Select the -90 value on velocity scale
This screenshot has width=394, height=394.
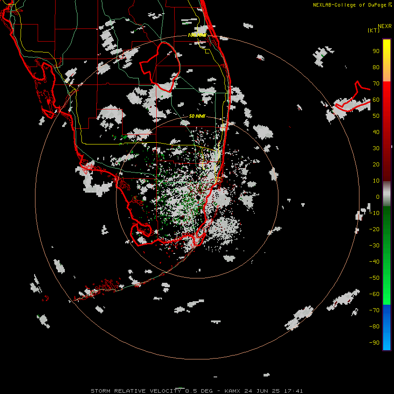(374, 343)
